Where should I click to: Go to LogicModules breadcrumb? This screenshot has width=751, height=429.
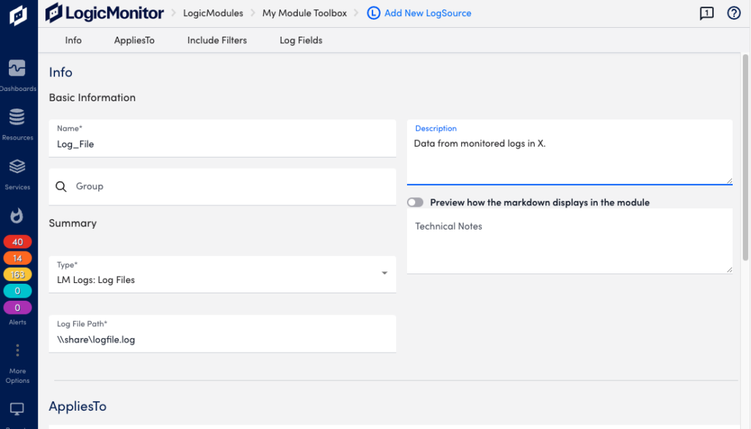213,13
